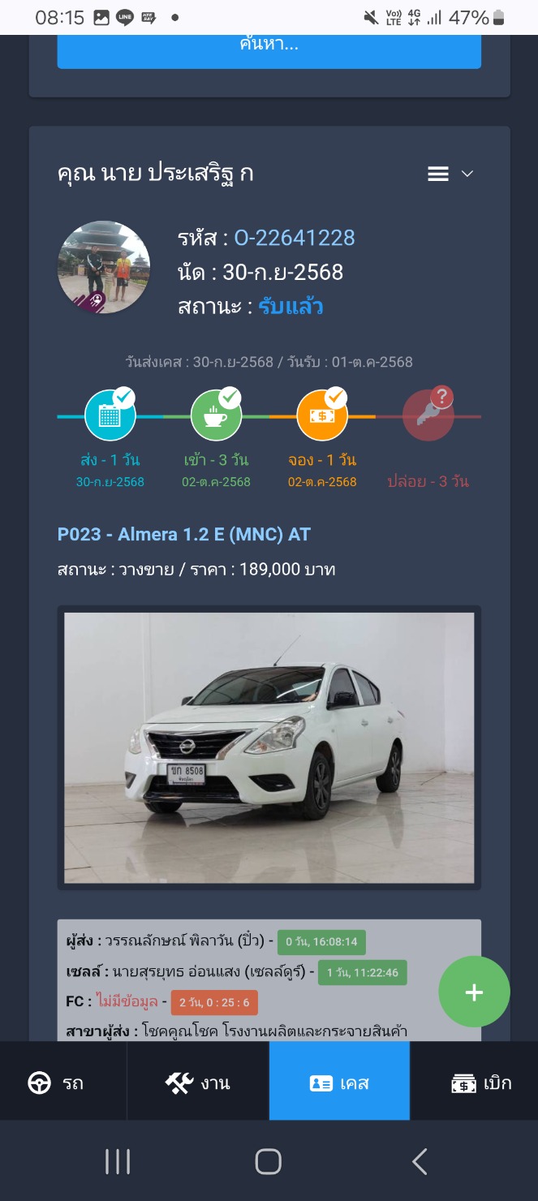
Task: Tap the blue ค้นหา search button
Action: 269,49
